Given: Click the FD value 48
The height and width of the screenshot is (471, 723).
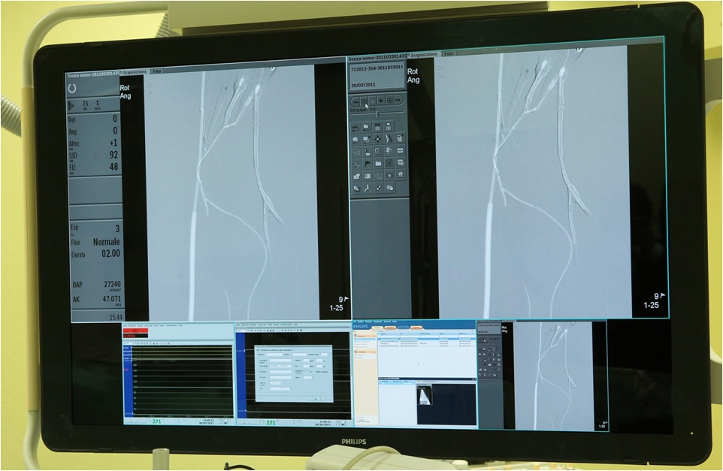Looking at the screenshot, I should (113, 167).
